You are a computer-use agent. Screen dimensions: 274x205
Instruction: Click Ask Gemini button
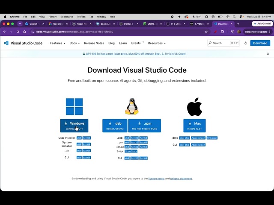coord(262,24)
